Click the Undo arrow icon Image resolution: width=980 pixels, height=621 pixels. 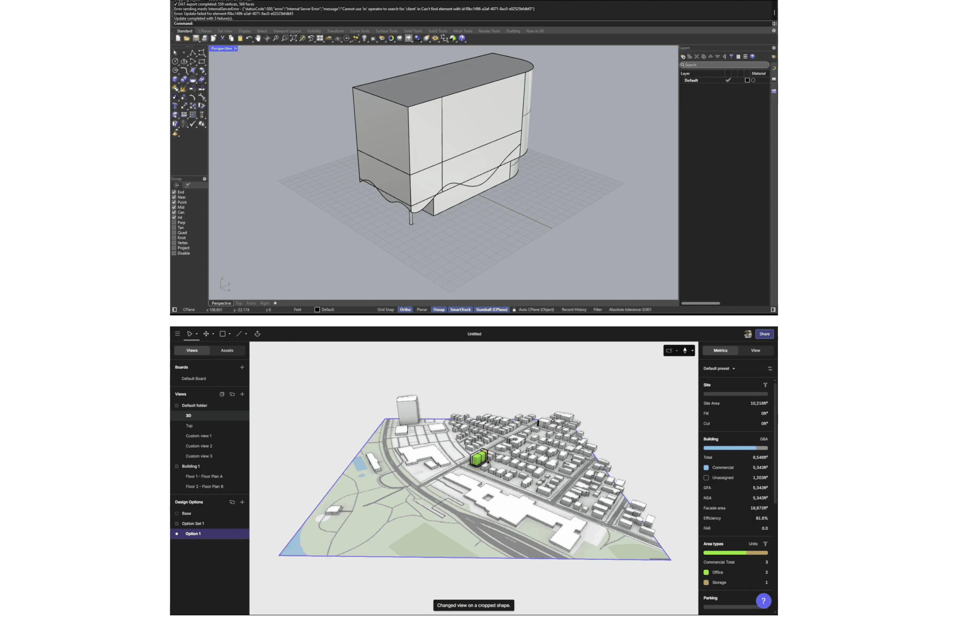pyautogui.click(x=249, y=38)
